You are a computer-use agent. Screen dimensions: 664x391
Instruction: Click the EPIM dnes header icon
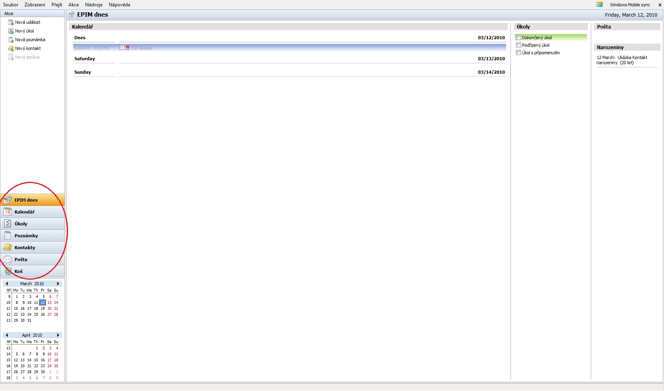click(72, 15)
